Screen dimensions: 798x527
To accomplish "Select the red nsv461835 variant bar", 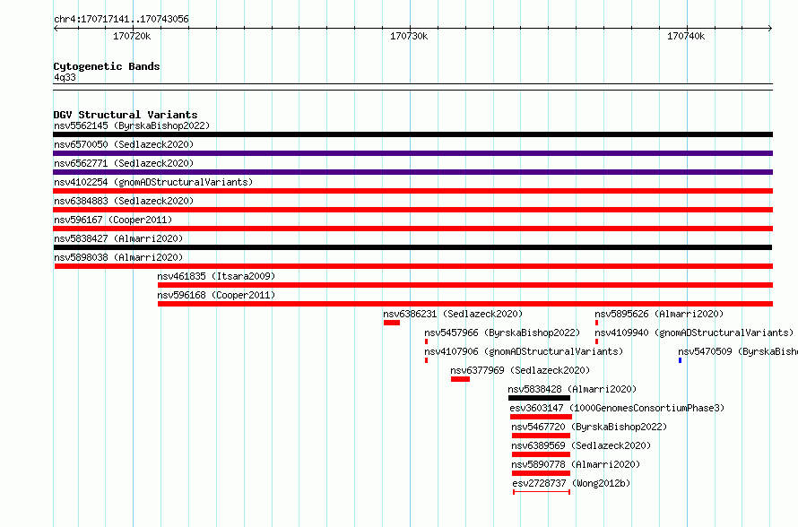I will (465, 285).
